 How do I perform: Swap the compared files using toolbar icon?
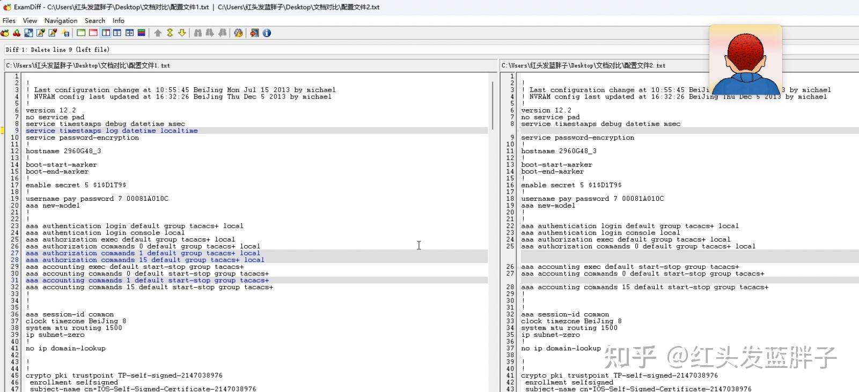click(28, 33)
